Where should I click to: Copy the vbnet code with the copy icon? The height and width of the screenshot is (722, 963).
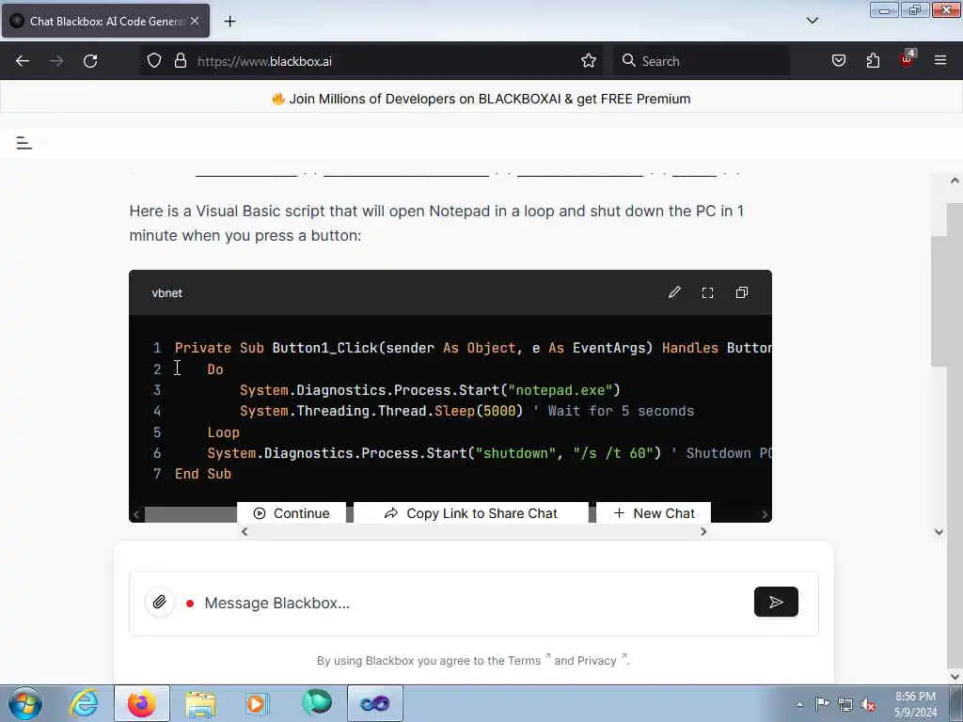pos(742,293)
